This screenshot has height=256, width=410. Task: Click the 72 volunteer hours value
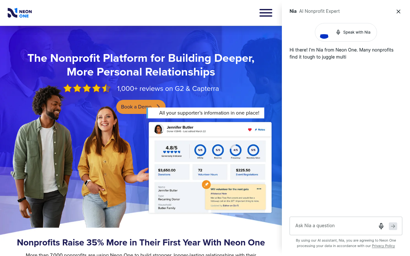pyautogui.click(x=200, y=170)
